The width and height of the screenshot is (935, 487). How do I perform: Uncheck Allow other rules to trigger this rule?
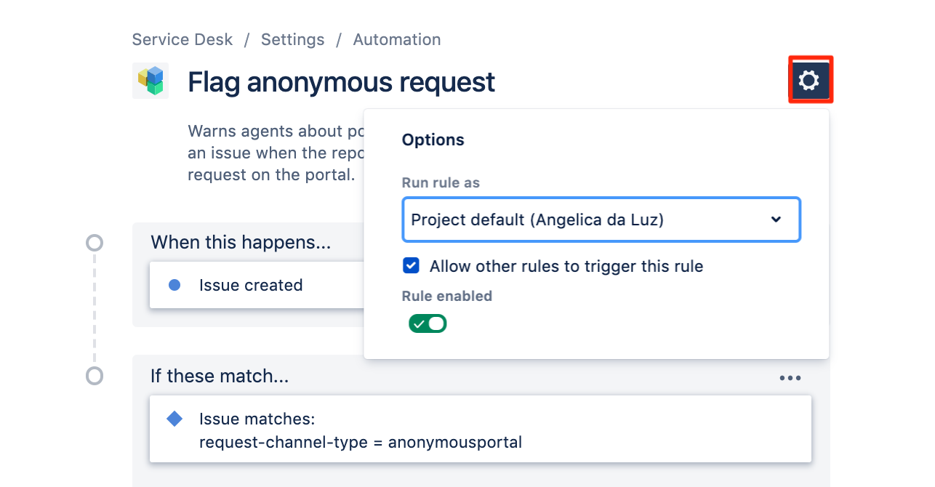pyautogui.click(x=411, y=266)
